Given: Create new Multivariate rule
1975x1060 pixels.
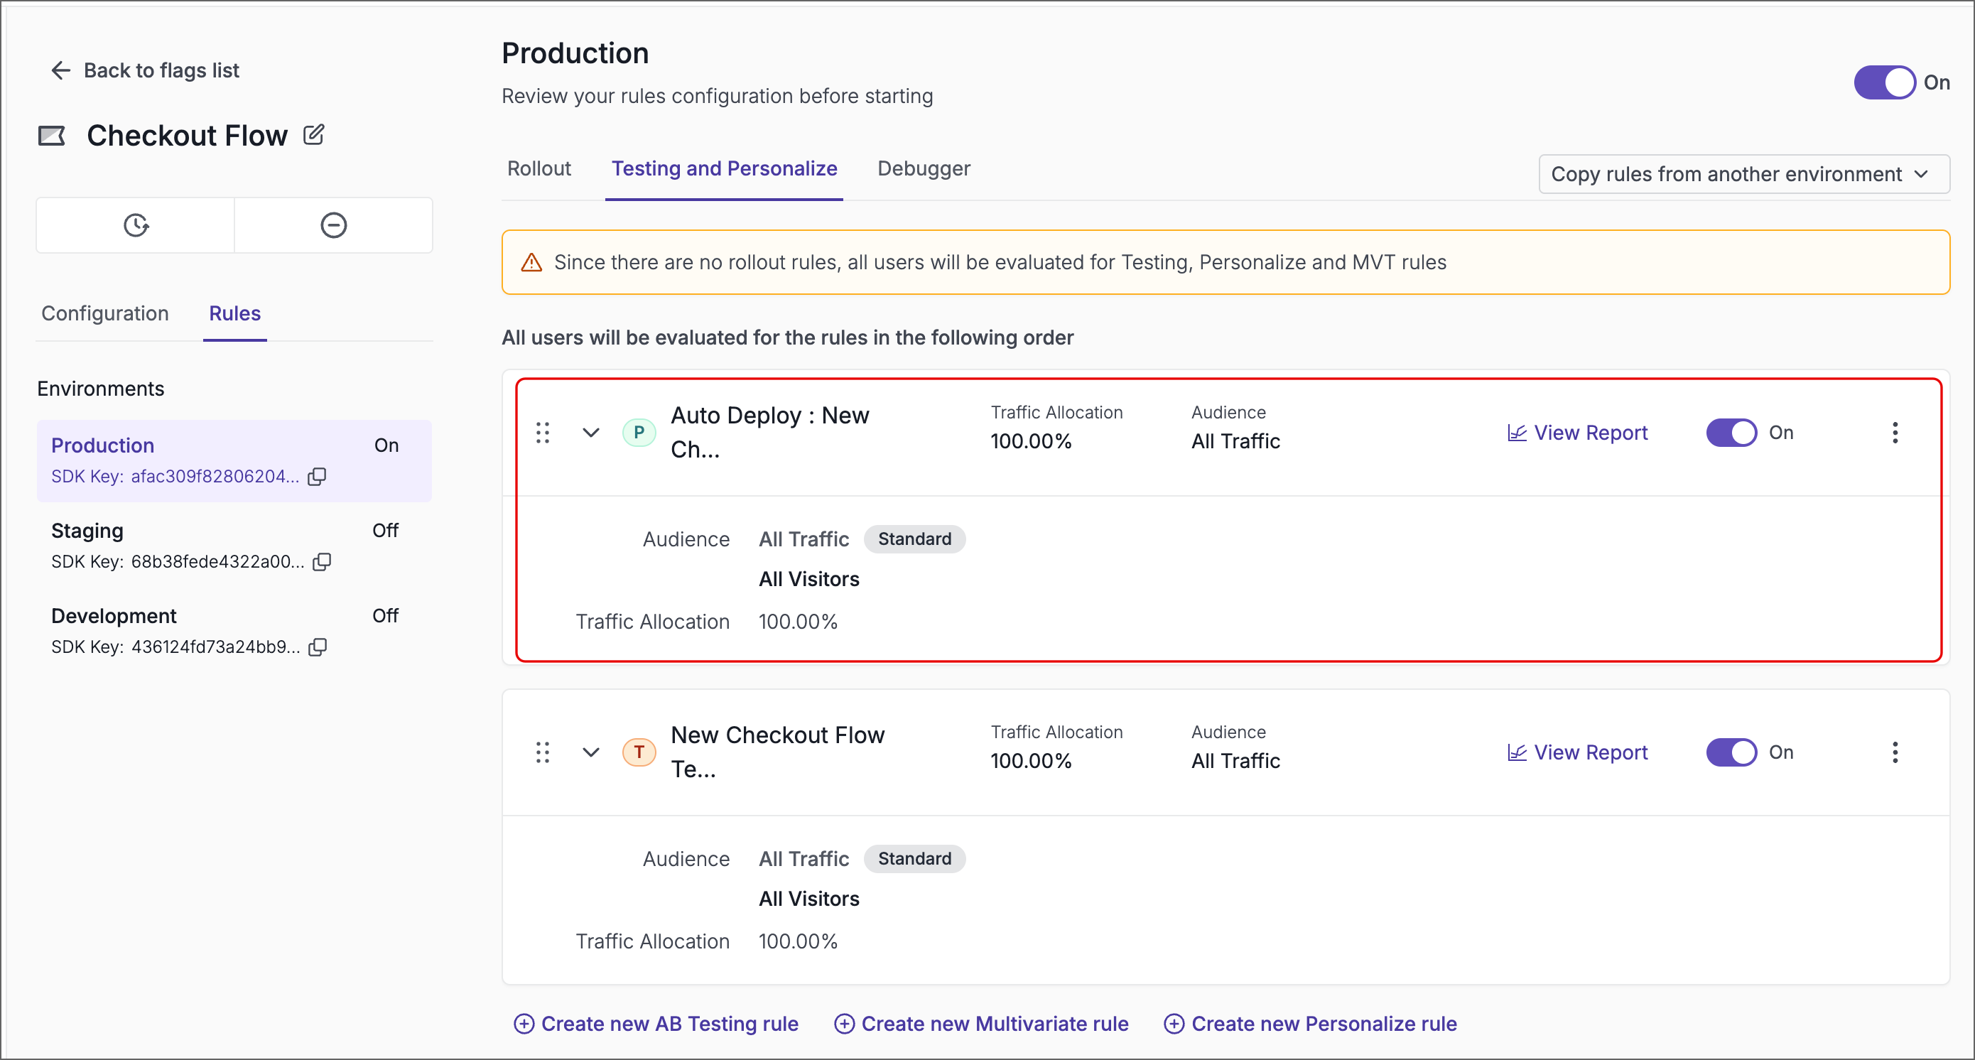Looking at the screenshot, I should point(980,1023).
